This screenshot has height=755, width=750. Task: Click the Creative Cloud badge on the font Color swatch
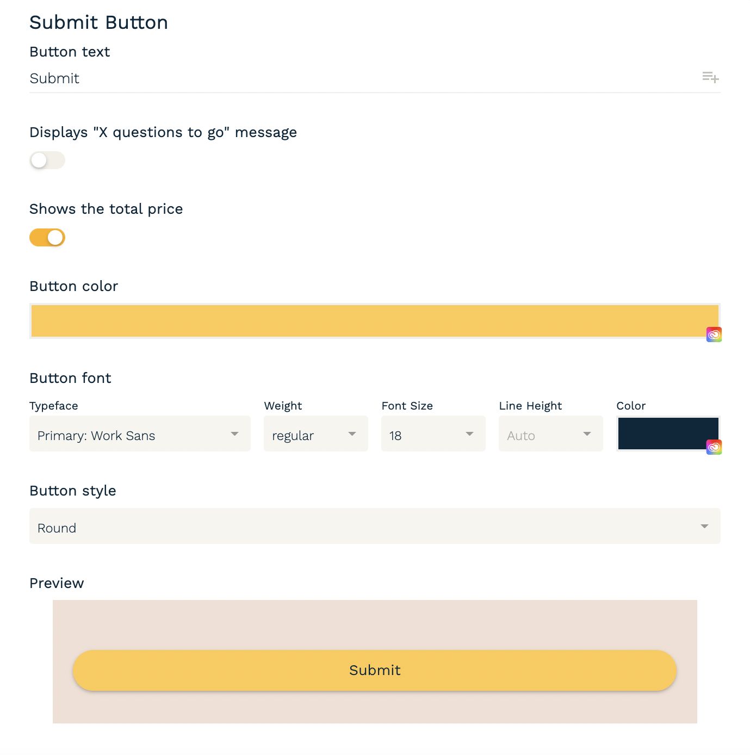tap(714, 447)
